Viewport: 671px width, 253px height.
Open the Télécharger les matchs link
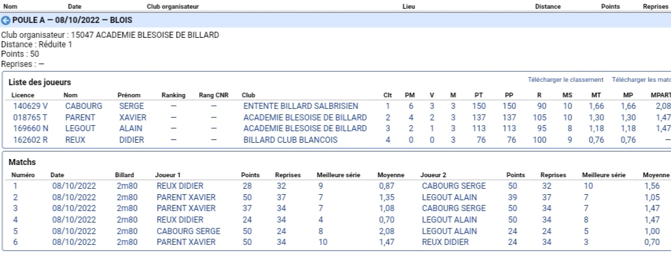point(641,80)
